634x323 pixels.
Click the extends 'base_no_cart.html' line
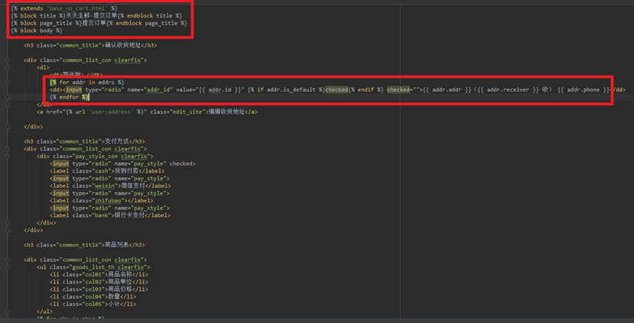click(x=64, y=8)
